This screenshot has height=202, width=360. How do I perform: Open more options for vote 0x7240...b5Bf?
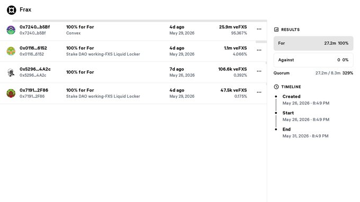pyautogui.click(x=259, y=29)
